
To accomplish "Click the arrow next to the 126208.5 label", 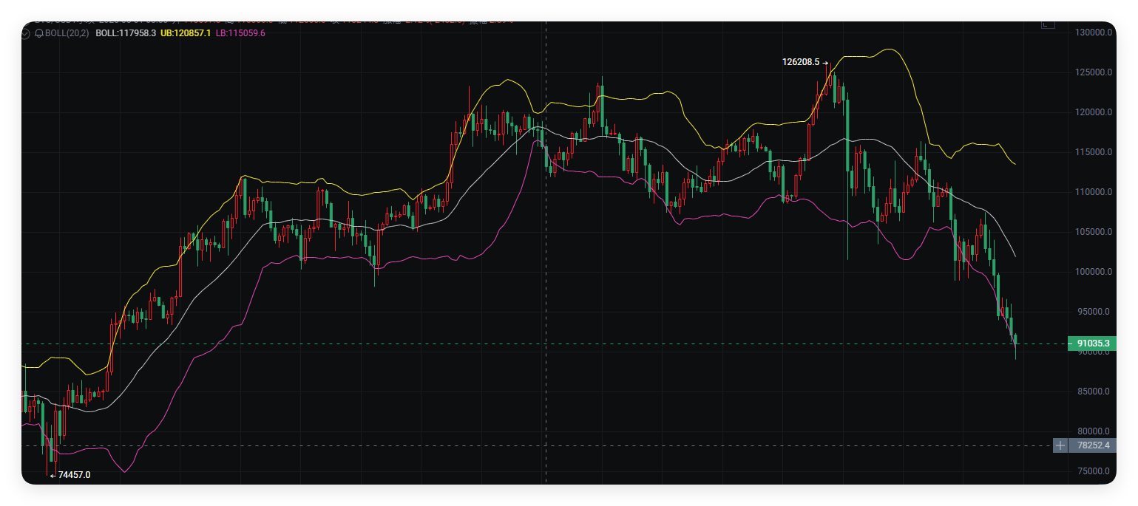I will click(825, 63).
